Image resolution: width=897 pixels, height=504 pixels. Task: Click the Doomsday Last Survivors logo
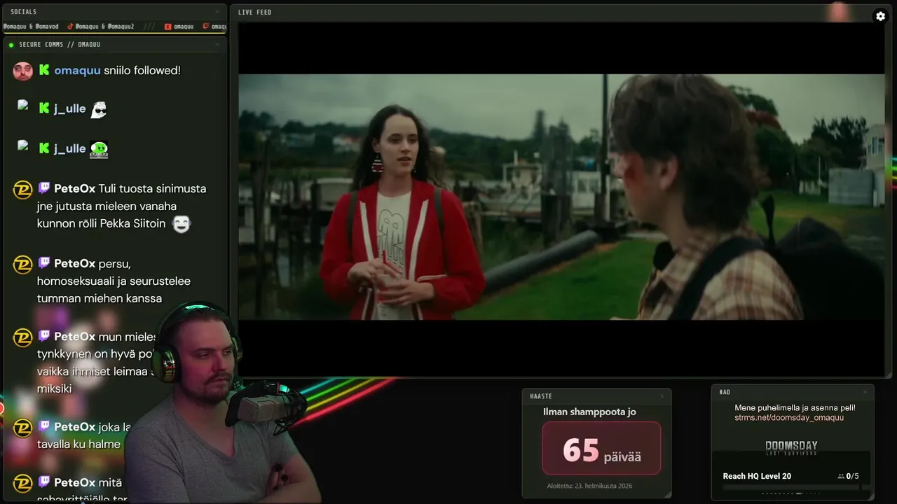[x=791, y=448]
